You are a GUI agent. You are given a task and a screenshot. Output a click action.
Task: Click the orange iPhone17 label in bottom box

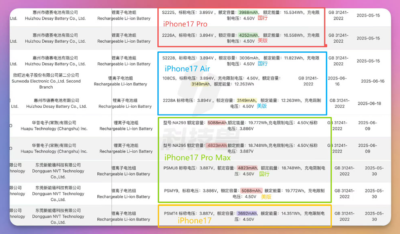click(x=195, y=221)
